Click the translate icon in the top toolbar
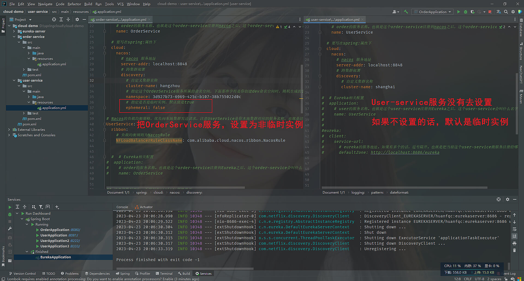This screenshot has height=281, width=524. point(499,12)
